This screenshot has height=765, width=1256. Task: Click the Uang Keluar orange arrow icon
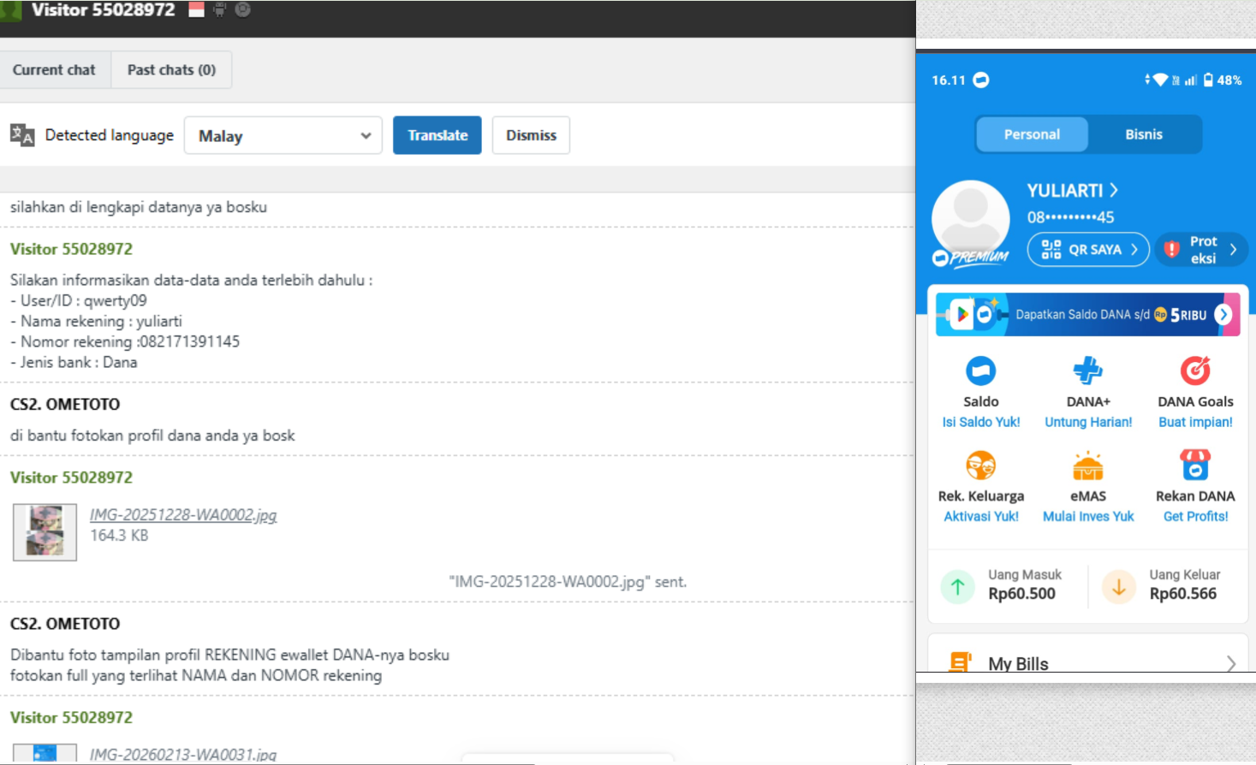point(1119,587)
